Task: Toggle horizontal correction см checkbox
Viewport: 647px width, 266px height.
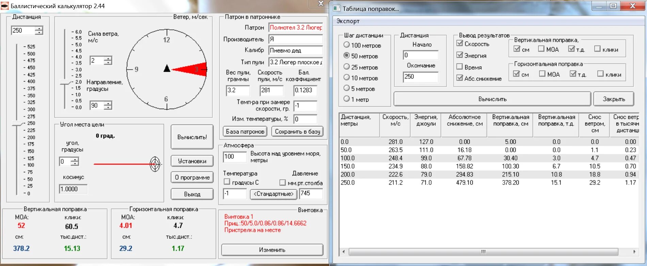Action: [x=516, y=74]
